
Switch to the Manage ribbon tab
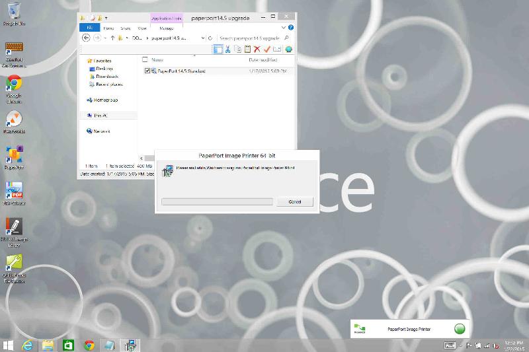pos(166,28)
